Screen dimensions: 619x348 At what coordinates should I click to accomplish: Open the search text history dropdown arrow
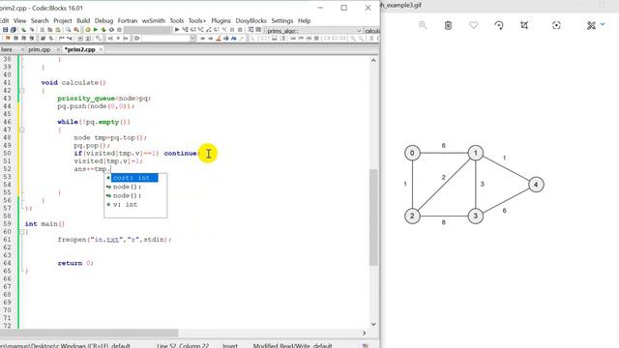point(192,39)
